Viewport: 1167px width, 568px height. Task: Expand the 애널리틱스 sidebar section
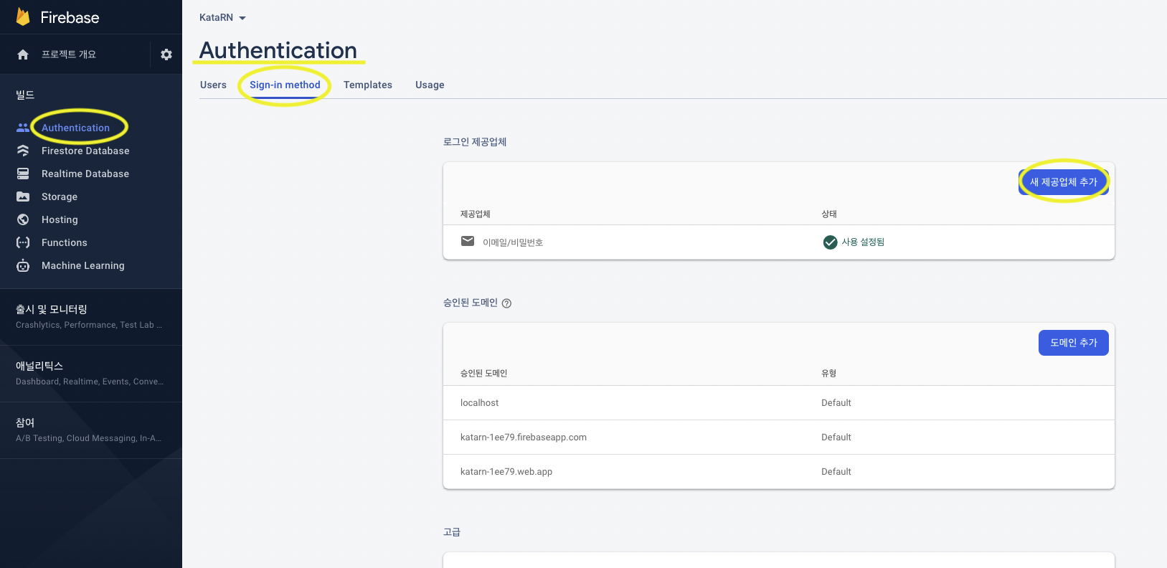tap(91, 373)
